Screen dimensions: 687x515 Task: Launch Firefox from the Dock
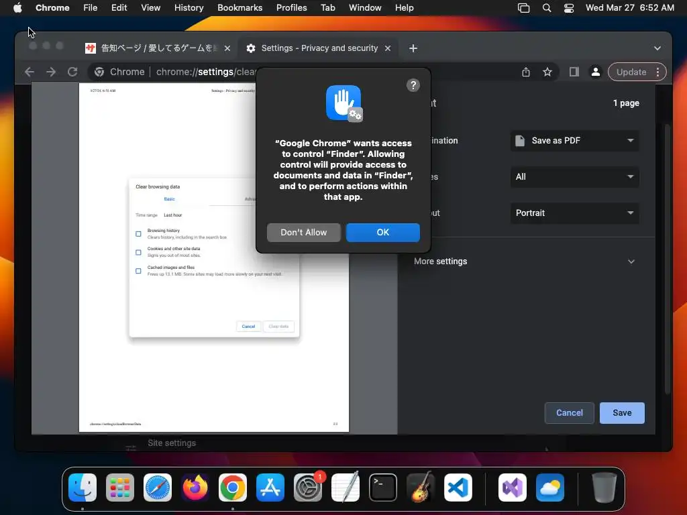tap(195, 488)
